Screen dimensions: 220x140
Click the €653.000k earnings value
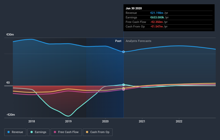point(157,17)
